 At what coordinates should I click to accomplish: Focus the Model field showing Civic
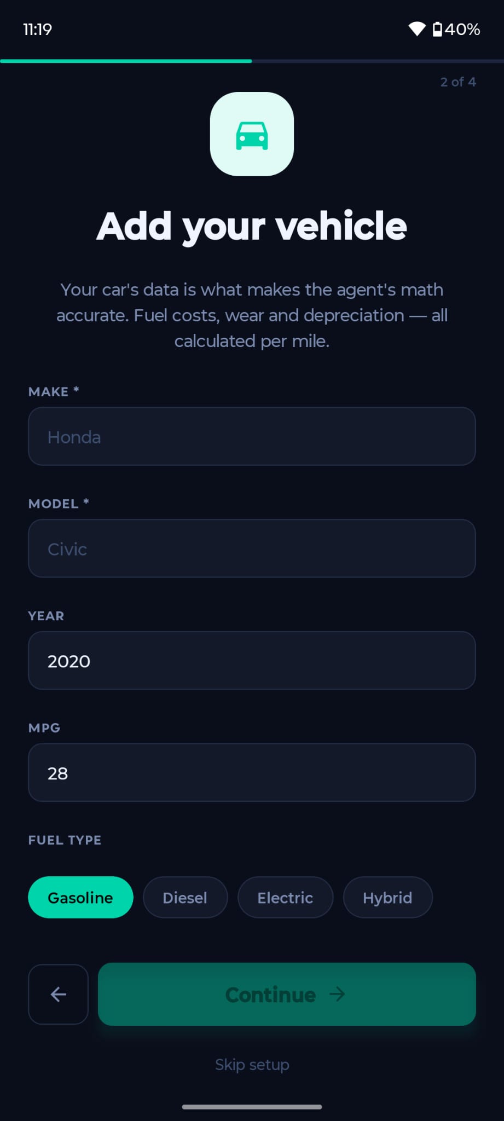tap(252, 548)
